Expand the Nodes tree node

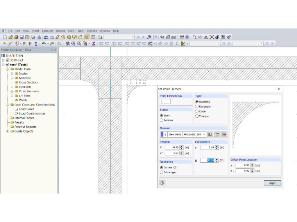point(12,74)
